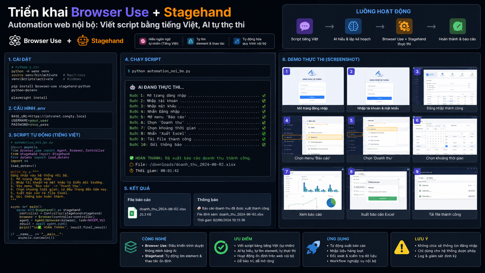Click the 'File: /downloads/doanh_thu_2024-06-02.xlsx' line
The height and width of the screenshot is (273, 485).
(185, 164)
